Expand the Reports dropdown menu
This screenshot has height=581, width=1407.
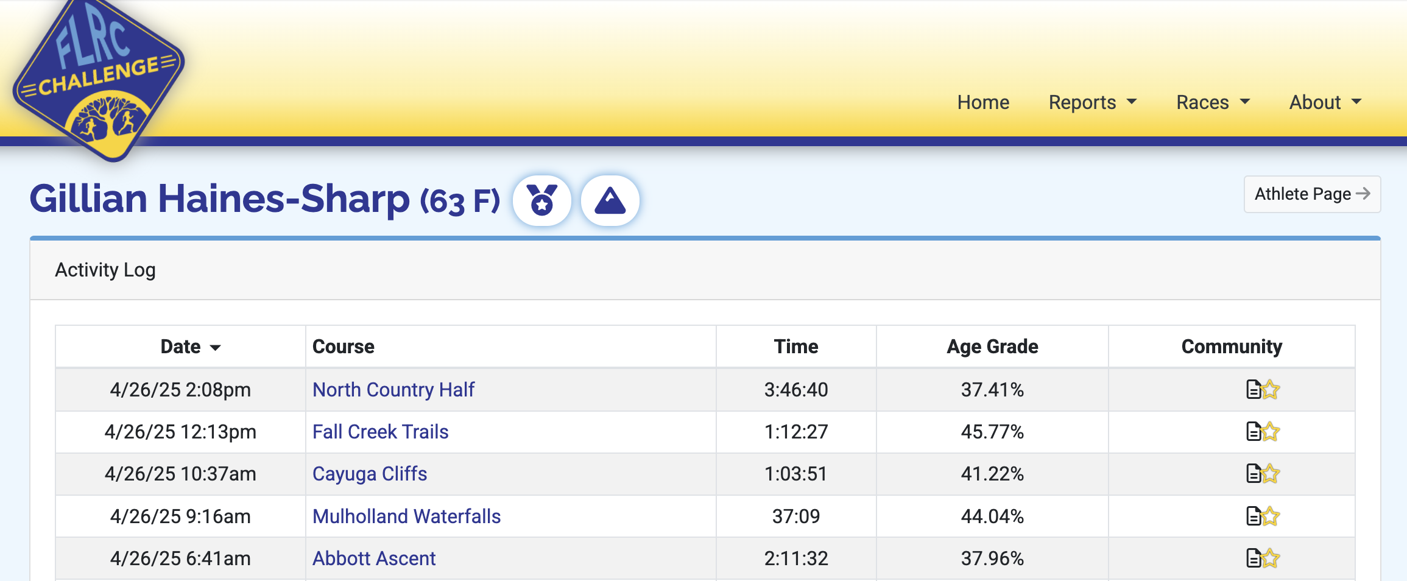click(x=1093, y=102)
